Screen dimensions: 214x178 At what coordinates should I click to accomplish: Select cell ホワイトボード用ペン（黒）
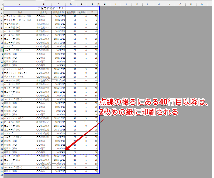point(20,16)
